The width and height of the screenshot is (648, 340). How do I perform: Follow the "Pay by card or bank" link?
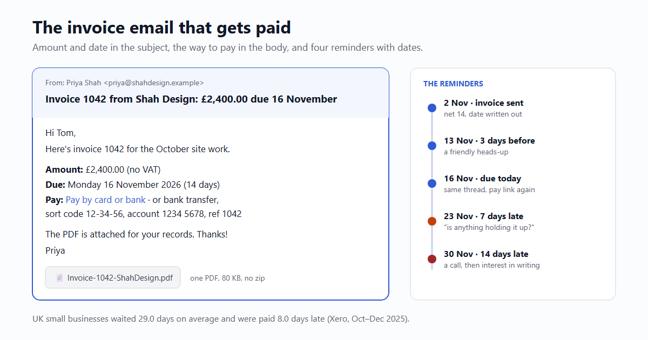(x=106, y=200)
